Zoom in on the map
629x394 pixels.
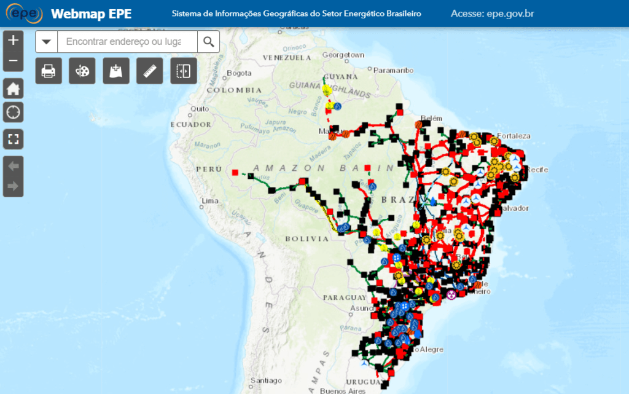(14, 41)
